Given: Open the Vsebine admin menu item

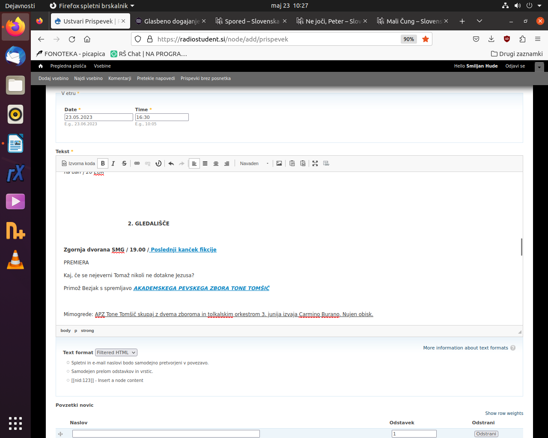Looking at the screenshot, I should [102, 66].
